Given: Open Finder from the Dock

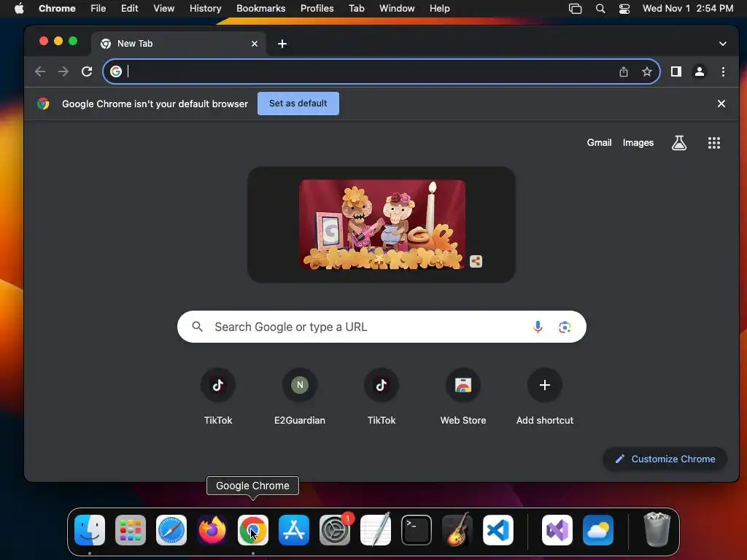Looking at the screenshot, I should click(x=90, y=530).
